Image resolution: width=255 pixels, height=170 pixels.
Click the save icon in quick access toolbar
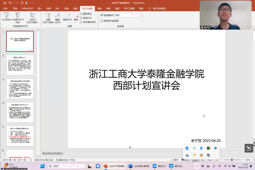[x=5, y=3]
